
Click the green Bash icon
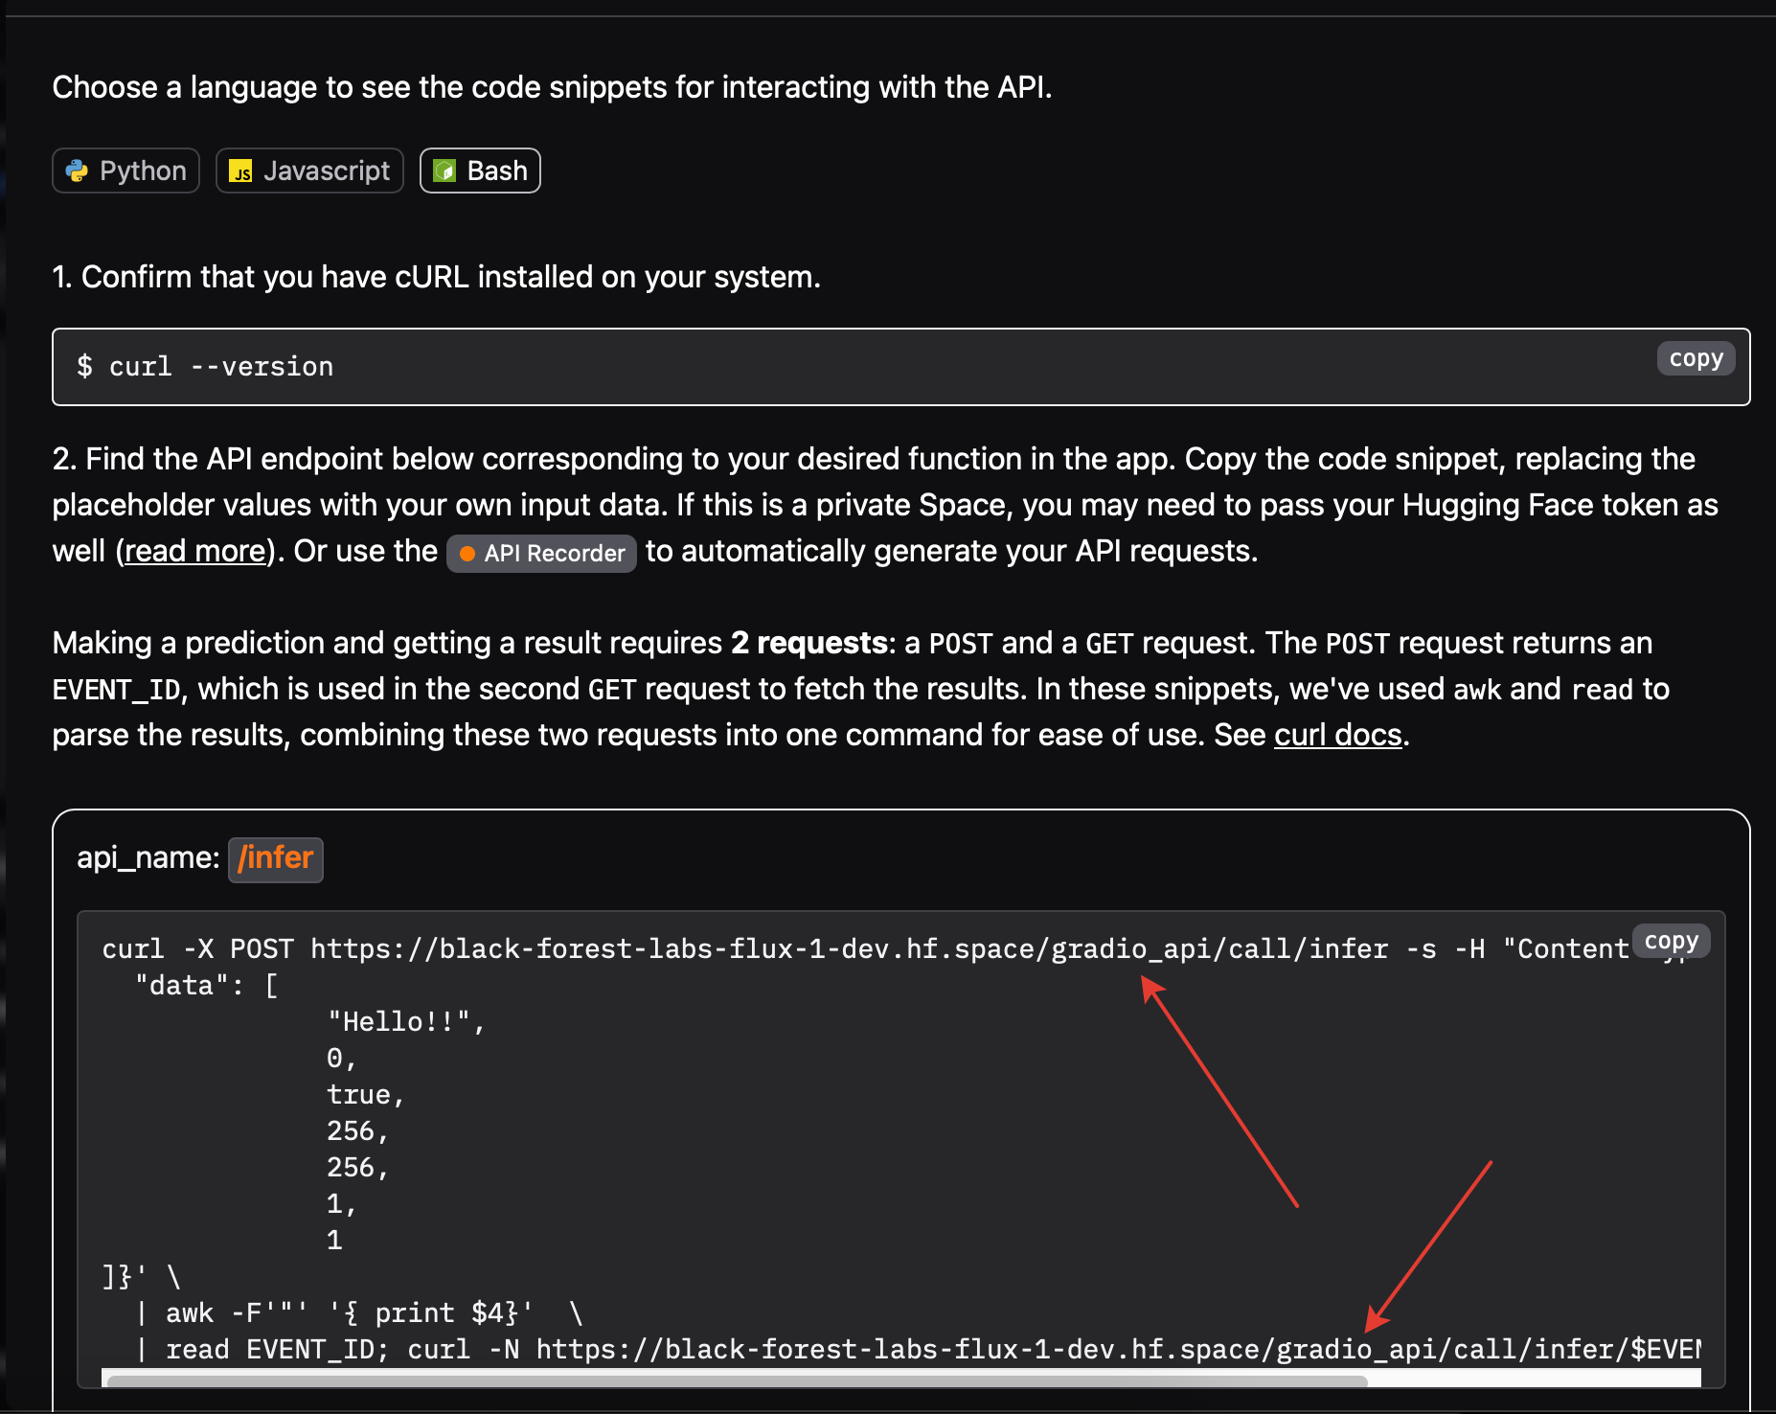pos(444,171)
